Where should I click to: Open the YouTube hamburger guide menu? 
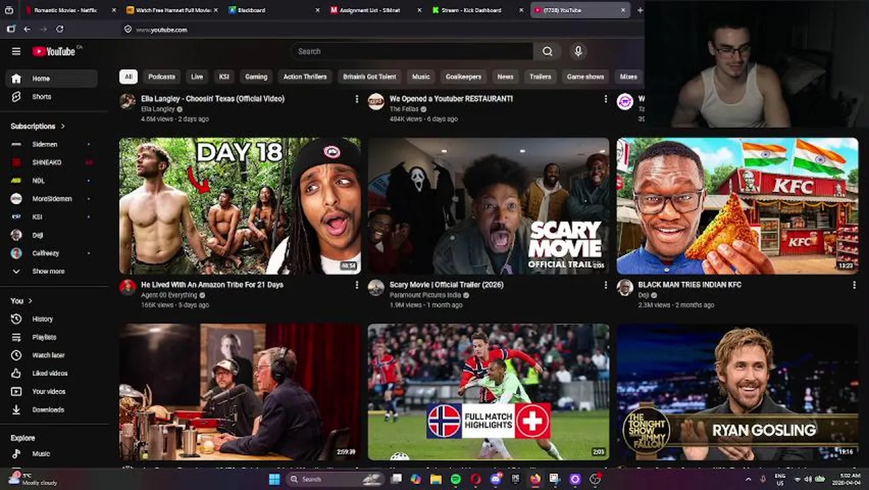pos(16,51)
